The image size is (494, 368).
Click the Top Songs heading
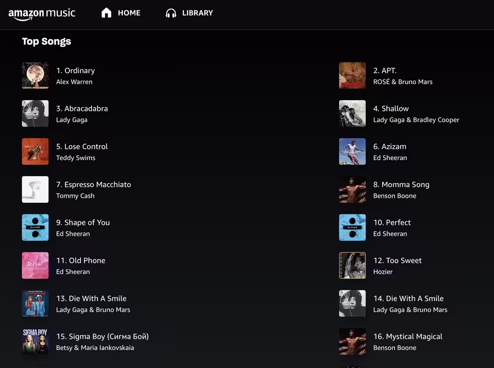(46, 41)
